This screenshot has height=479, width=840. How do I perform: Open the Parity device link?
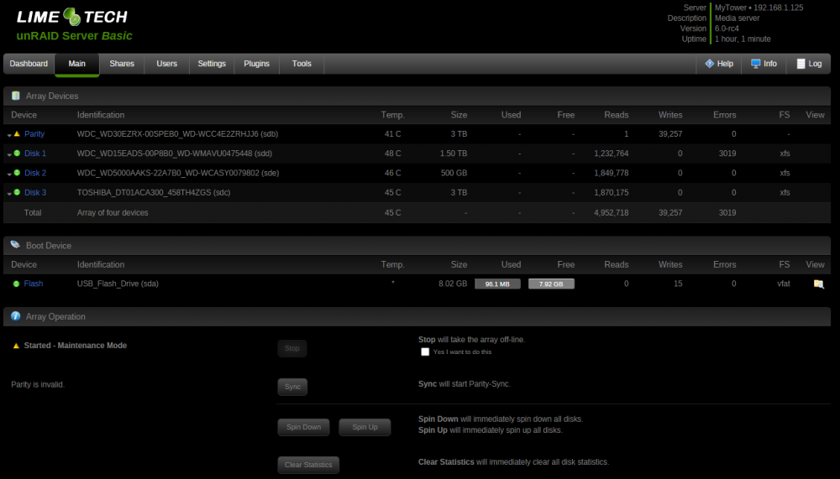34,133
